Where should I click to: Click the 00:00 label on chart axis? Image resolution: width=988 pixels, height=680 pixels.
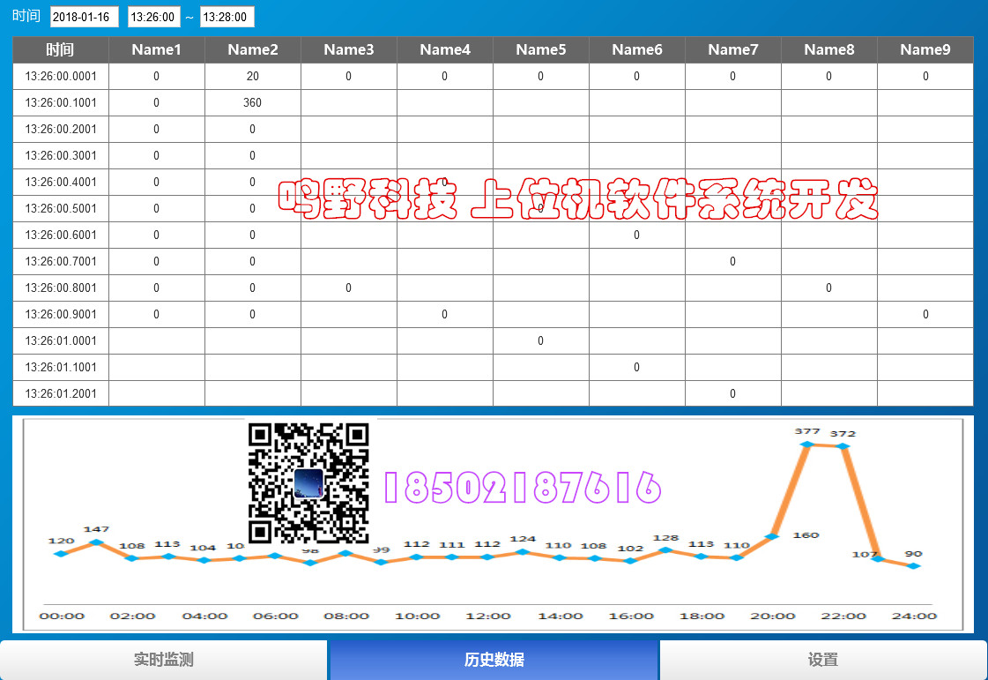click(x=62, y=616)
